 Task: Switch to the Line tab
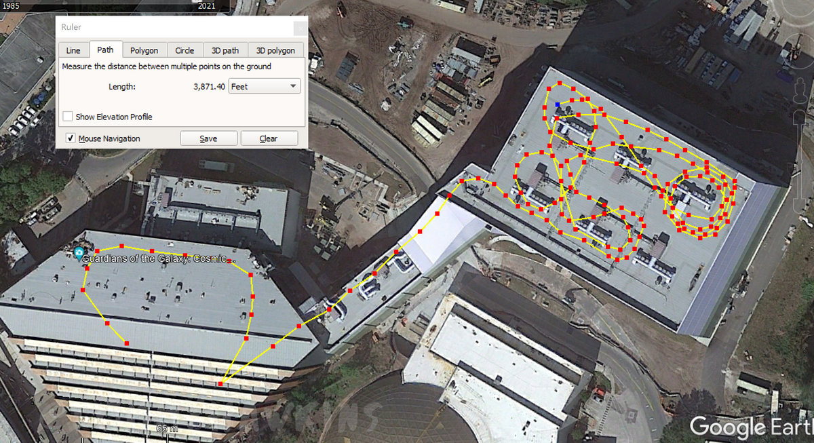pos(73,50)
